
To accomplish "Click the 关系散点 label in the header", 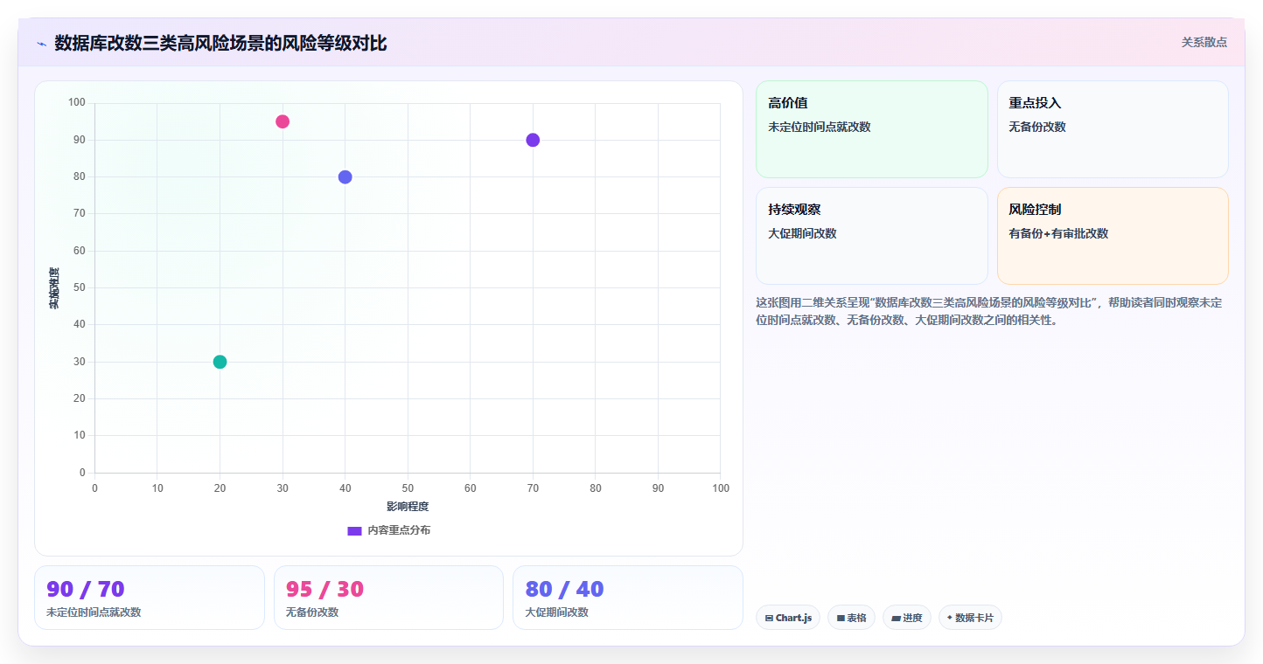I will (x=1204, y=42).
